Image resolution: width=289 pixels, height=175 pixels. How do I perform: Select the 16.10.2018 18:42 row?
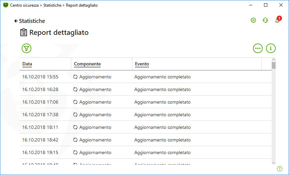coord(40,140)
